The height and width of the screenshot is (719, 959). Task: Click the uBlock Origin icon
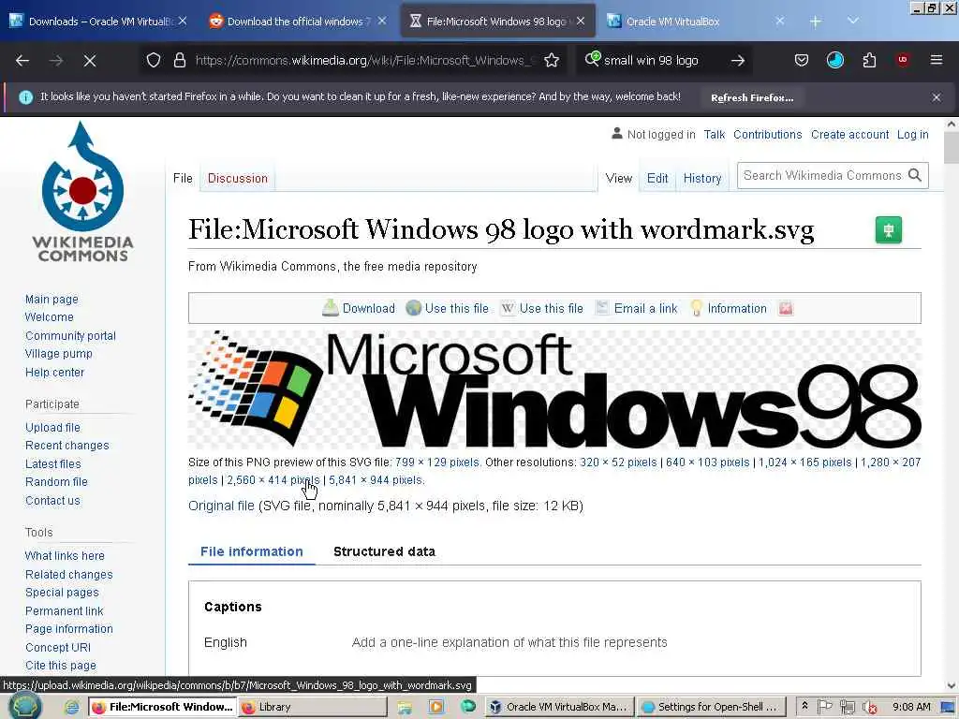[903, 59]
